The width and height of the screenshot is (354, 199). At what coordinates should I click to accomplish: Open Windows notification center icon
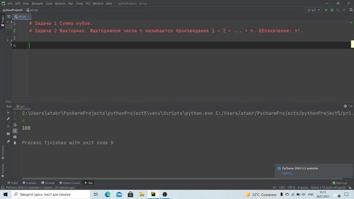(x=347, y=194)
